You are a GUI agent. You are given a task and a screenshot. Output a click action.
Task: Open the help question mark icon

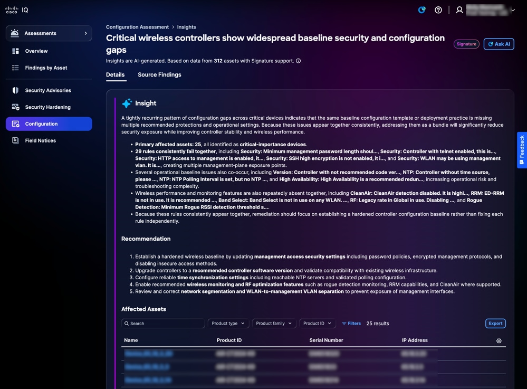[x=438, y=10]
